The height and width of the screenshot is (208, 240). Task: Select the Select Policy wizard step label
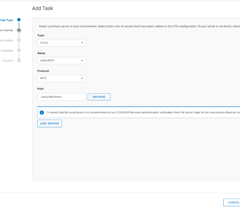click(x=7, y=41)
